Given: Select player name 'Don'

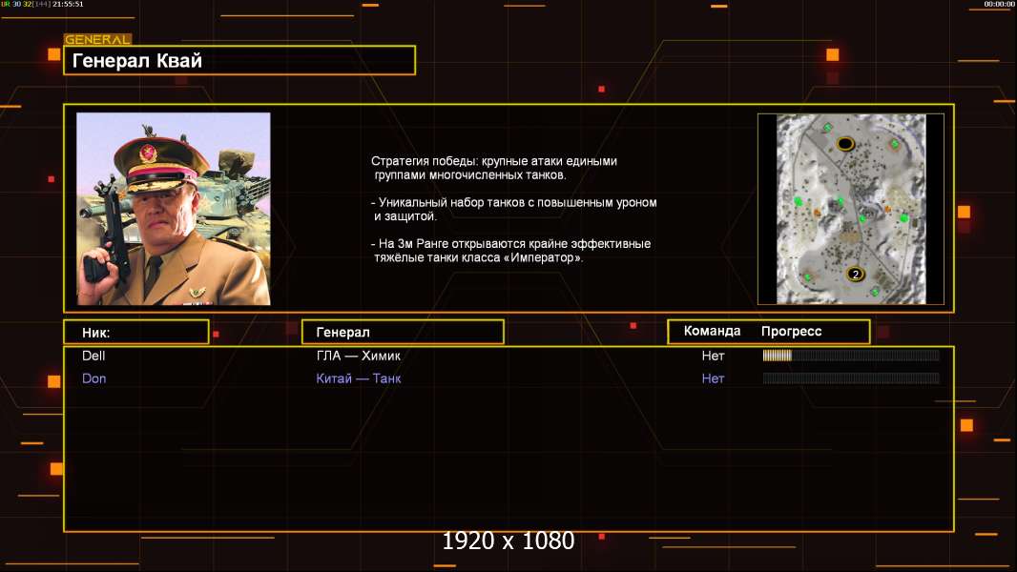Looking at the screenshot, I should tap(94, 378).
